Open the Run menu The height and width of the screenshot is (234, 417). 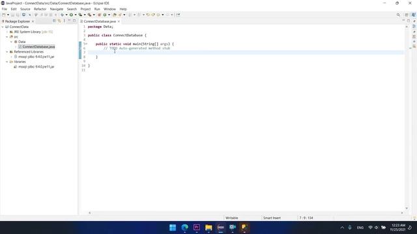point(97,9)
